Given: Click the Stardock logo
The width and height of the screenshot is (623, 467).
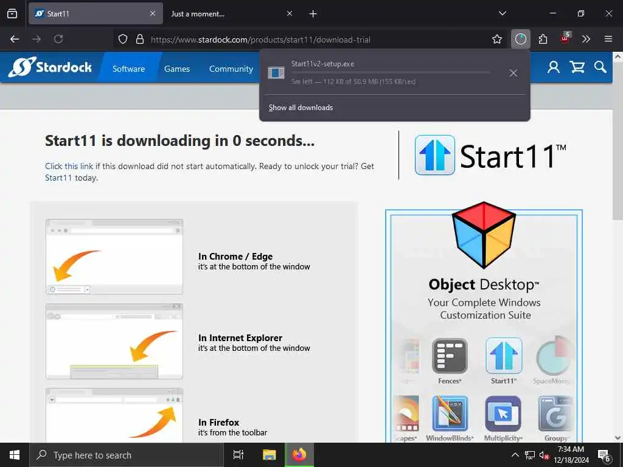Looking at the screenshot, I should (50, 67).
